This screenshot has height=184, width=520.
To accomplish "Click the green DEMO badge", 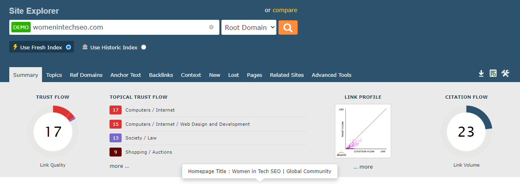I will click(x=21, y=27).
